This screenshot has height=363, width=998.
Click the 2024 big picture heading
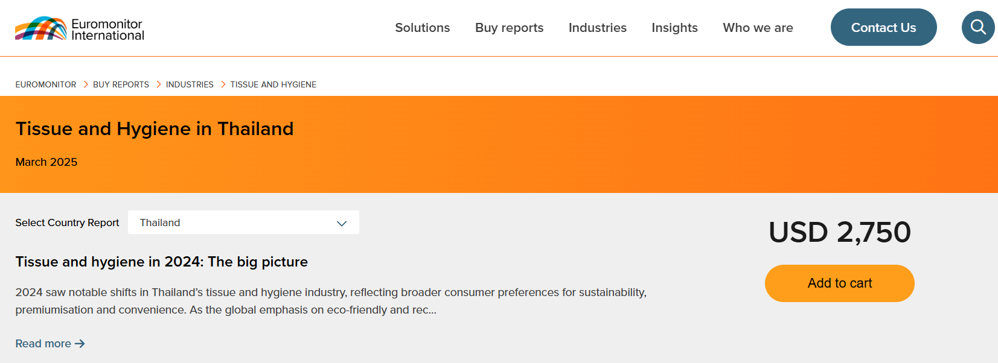coord(162,262)
